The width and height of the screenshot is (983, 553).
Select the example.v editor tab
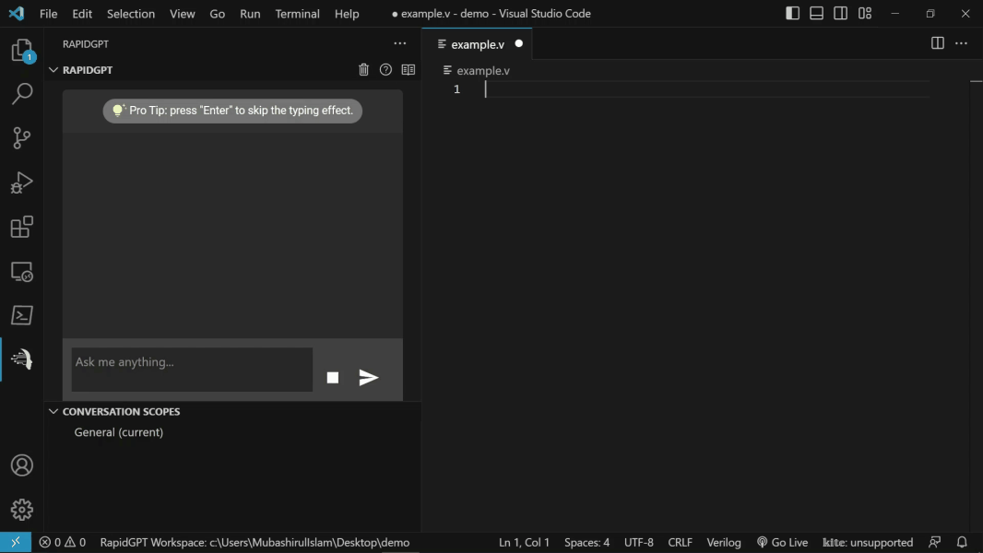(477, 44)
